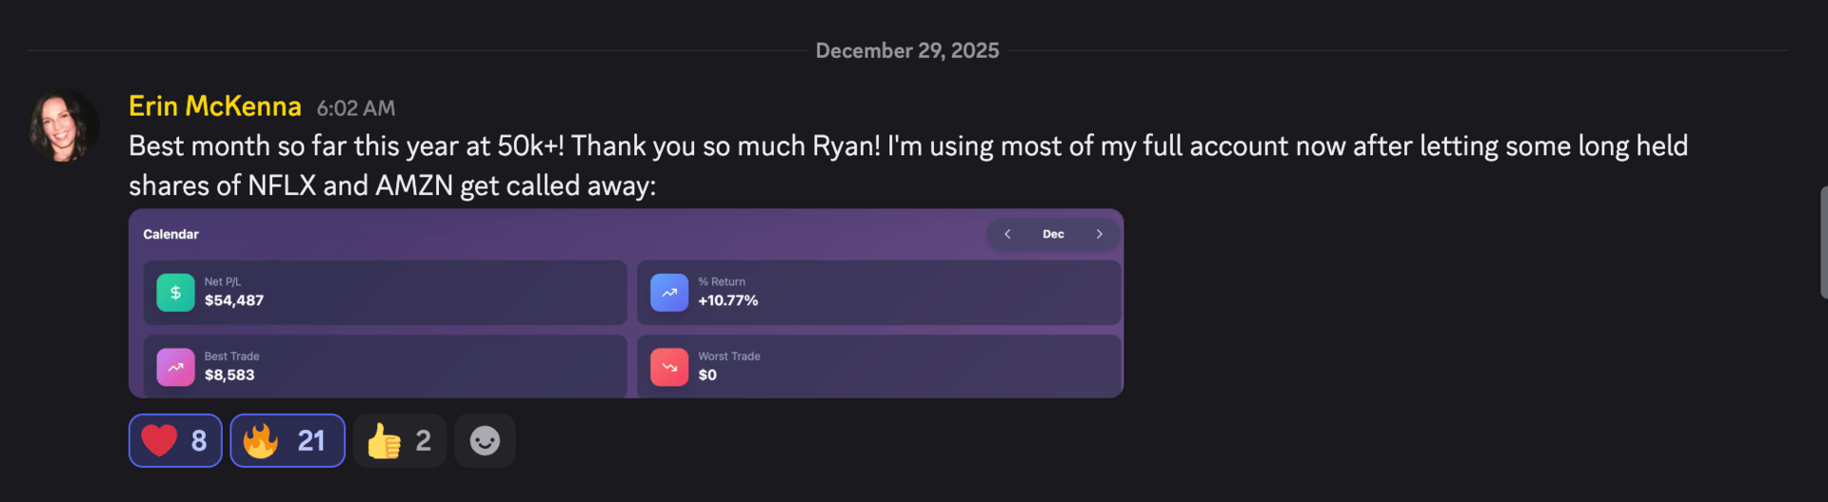Click the $54,487 Net P/L value
The width and height of the screenshot is (1828, 502).
(234, 300)
